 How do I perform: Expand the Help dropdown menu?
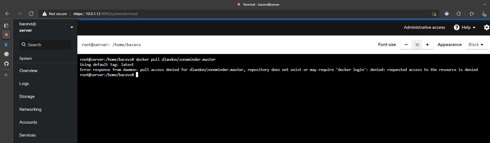pyautogui.click(x=464, y=27)
